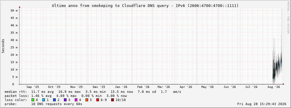Click the purple loss 3 swatch

pos(65,100)
